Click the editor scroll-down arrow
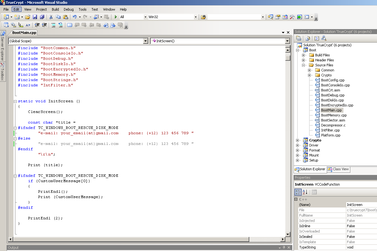The width and height of the screenshot is (377, 251). coord(288,234)
